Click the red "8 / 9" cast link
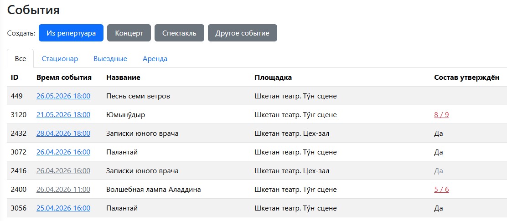This screenshot has height=221, width=507. coord(441,115)
